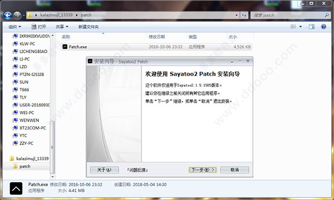Click 大小 4.41 MB in details pane

pos(71,191)
